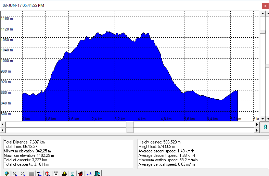Viewport: 269px width, 176px height.
Task: Zoom in with the magnifier plus icon
Action: tap(15, 174)
